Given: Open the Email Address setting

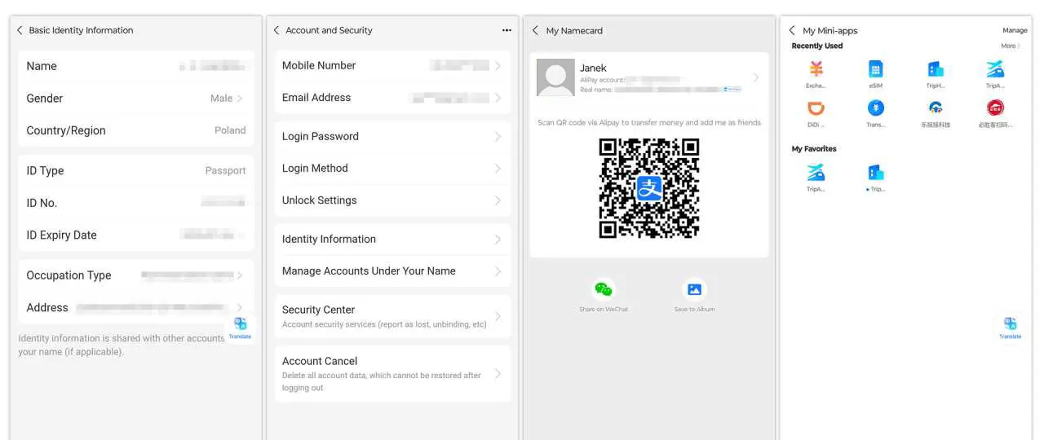Looking at the screenshot, I should 392,97.
